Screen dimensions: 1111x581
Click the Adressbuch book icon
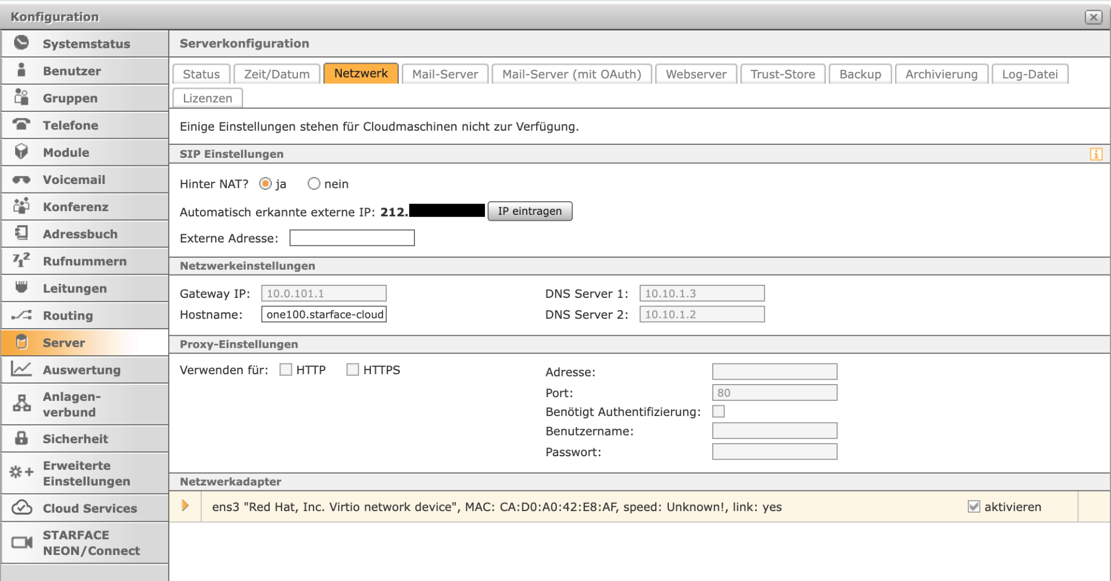[22, 233]
